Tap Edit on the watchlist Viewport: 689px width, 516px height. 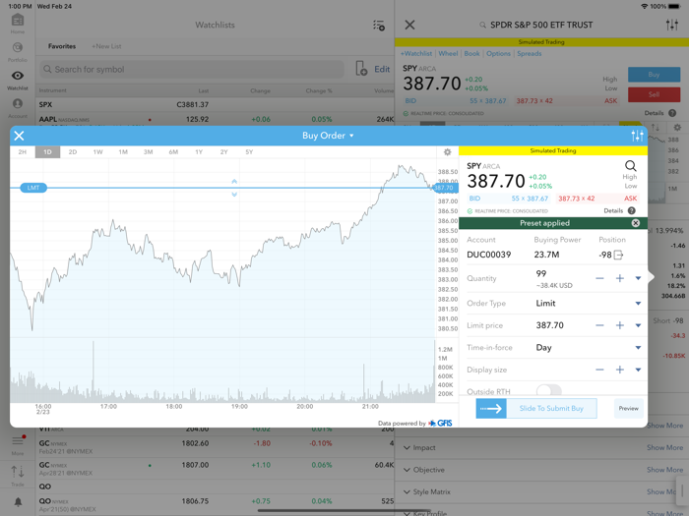(382, 69)
